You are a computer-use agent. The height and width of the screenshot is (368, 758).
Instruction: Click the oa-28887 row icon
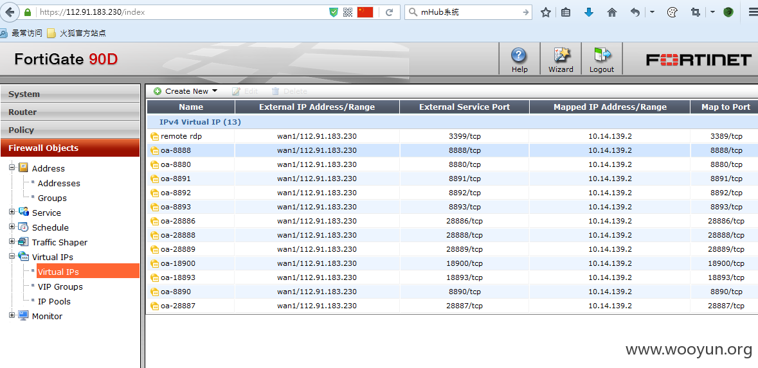pos(155,306)
